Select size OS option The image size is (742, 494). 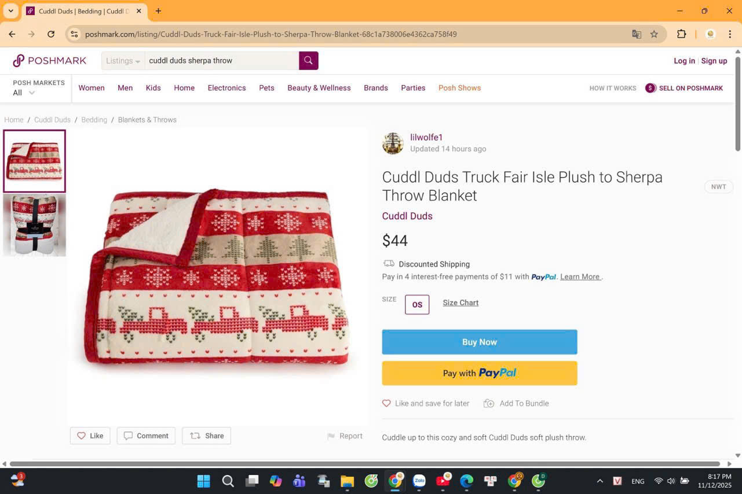coord(417,304)
